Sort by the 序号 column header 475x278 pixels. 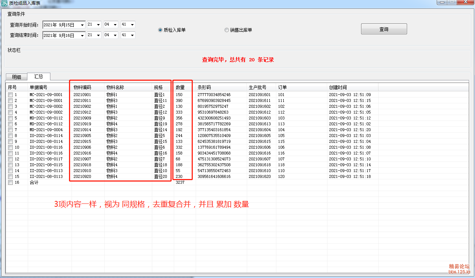click(x=17, y=87)
